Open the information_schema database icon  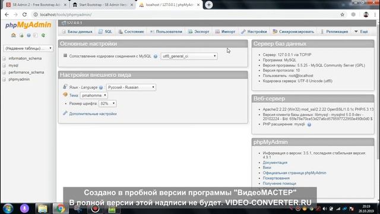click(x=4, y=58)
